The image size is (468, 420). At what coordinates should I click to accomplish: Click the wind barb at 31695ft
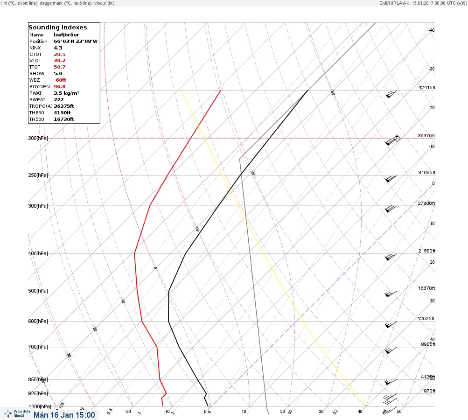(x=391, y=179)
